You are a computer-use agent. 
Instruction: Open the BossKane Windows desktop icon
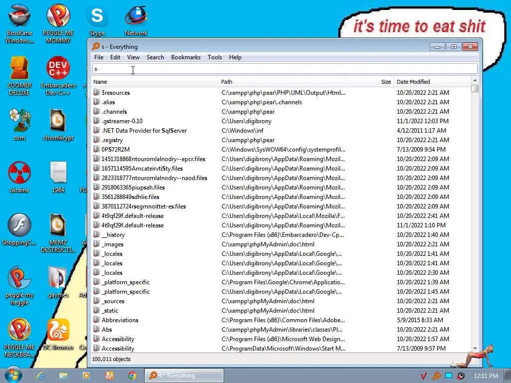(19, 23)
